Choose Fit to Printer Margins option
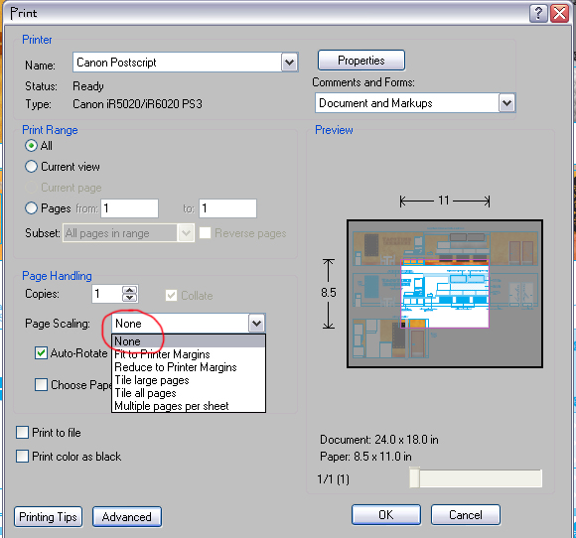This screenshot has width=576, height=538. (162, 354)
